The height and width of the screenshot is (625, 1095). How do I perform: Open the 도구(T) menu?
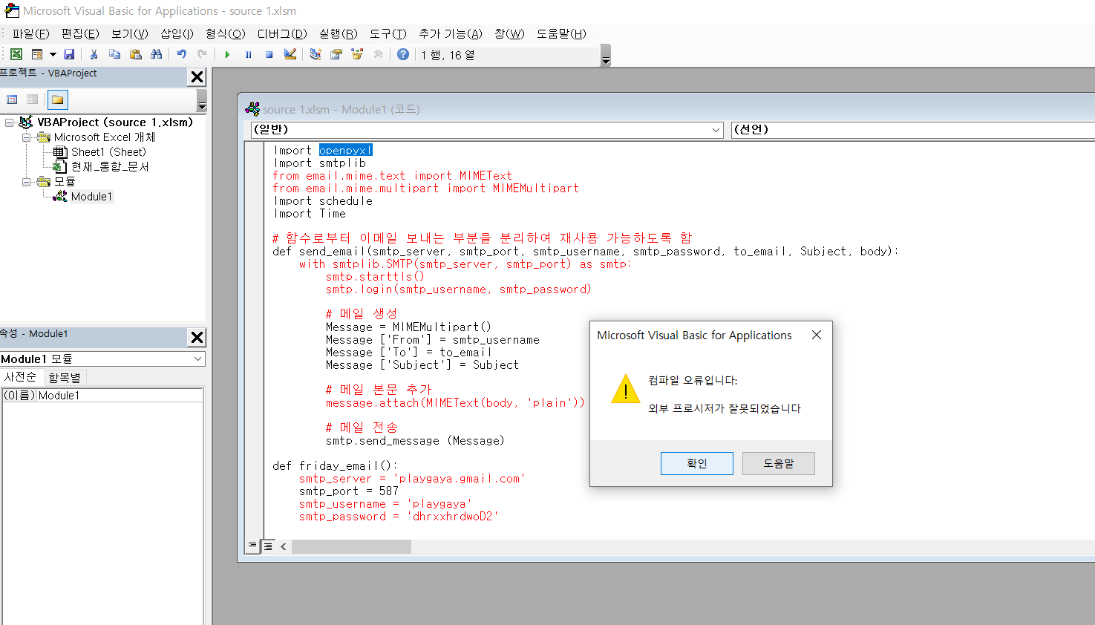coord(388,33)
